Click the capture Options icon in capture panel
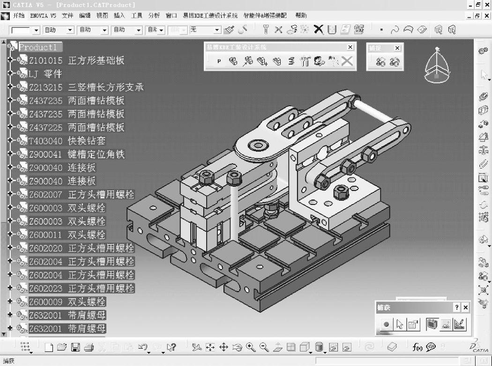This screenshot has width=492, height=366. (x=413, y=324)
